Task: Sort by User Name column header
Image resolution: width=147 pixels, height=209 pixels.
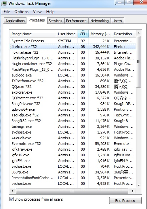Action: [67, 34]
